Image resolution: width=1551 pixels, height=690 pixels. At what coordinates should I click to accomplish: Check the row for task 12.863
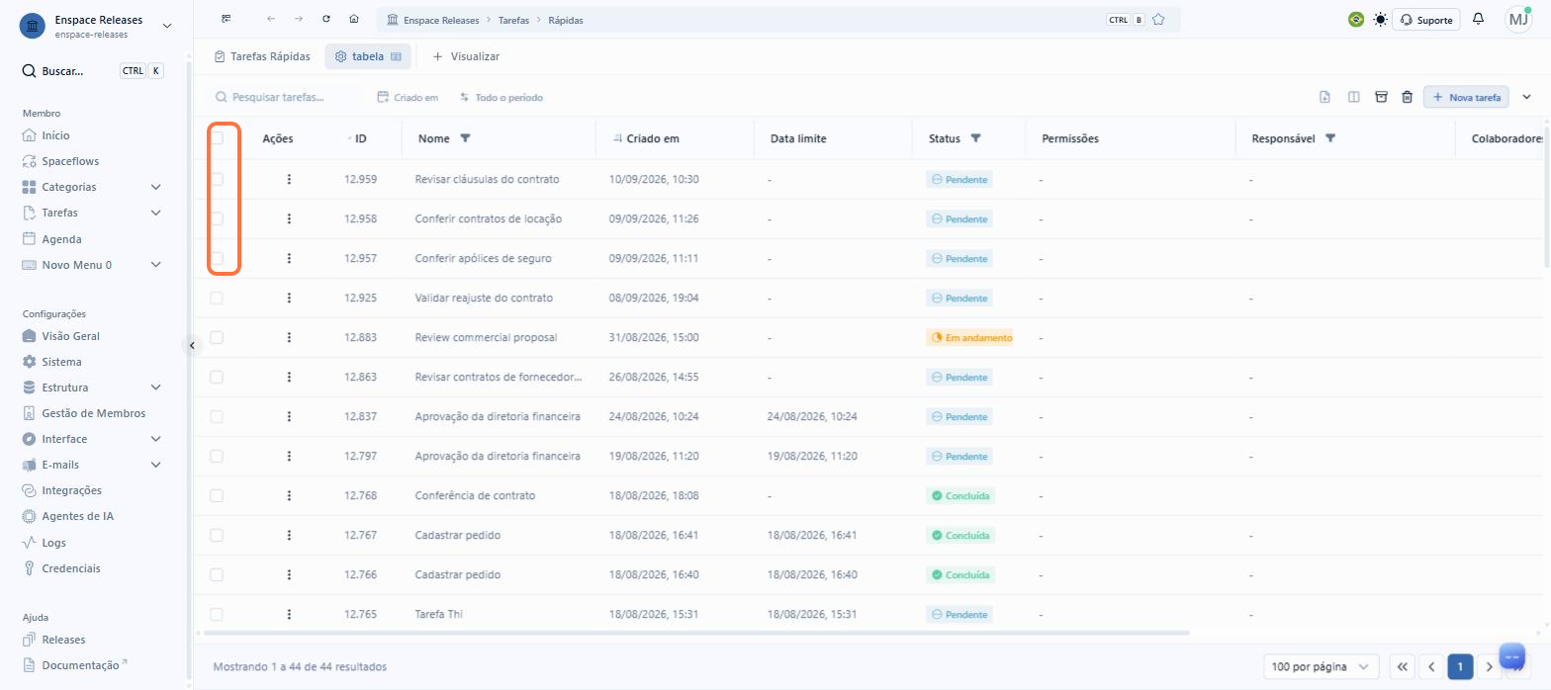pos(217,377)
